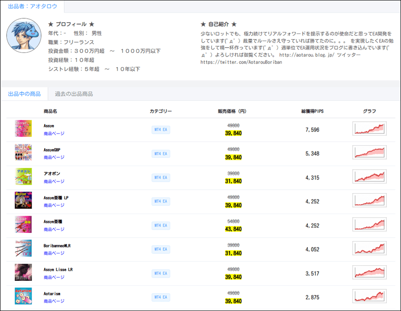Click the Assye Lisse LR graph thumbnail

(369, 273)
